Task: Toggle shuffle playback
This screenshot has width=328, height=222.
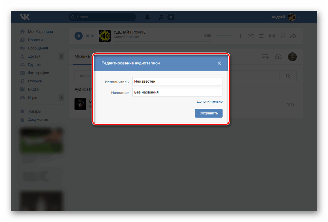Action: pyautogui.click(x=251, y=36)
